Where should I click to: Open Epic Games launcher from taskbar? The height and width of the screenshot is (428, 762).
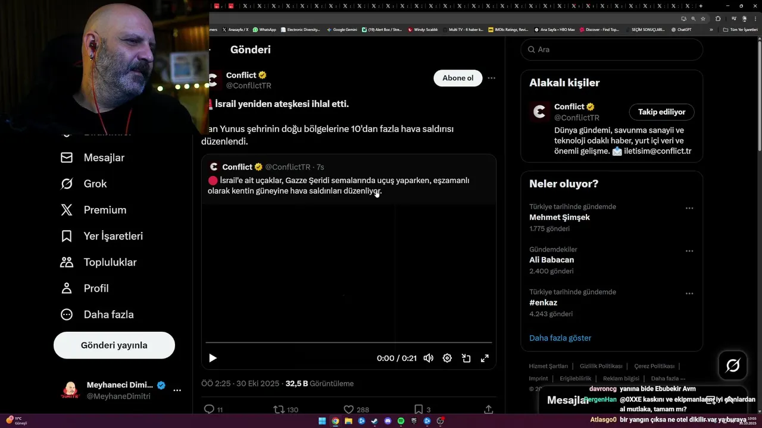pyautogui.click(x=414, y=421)
